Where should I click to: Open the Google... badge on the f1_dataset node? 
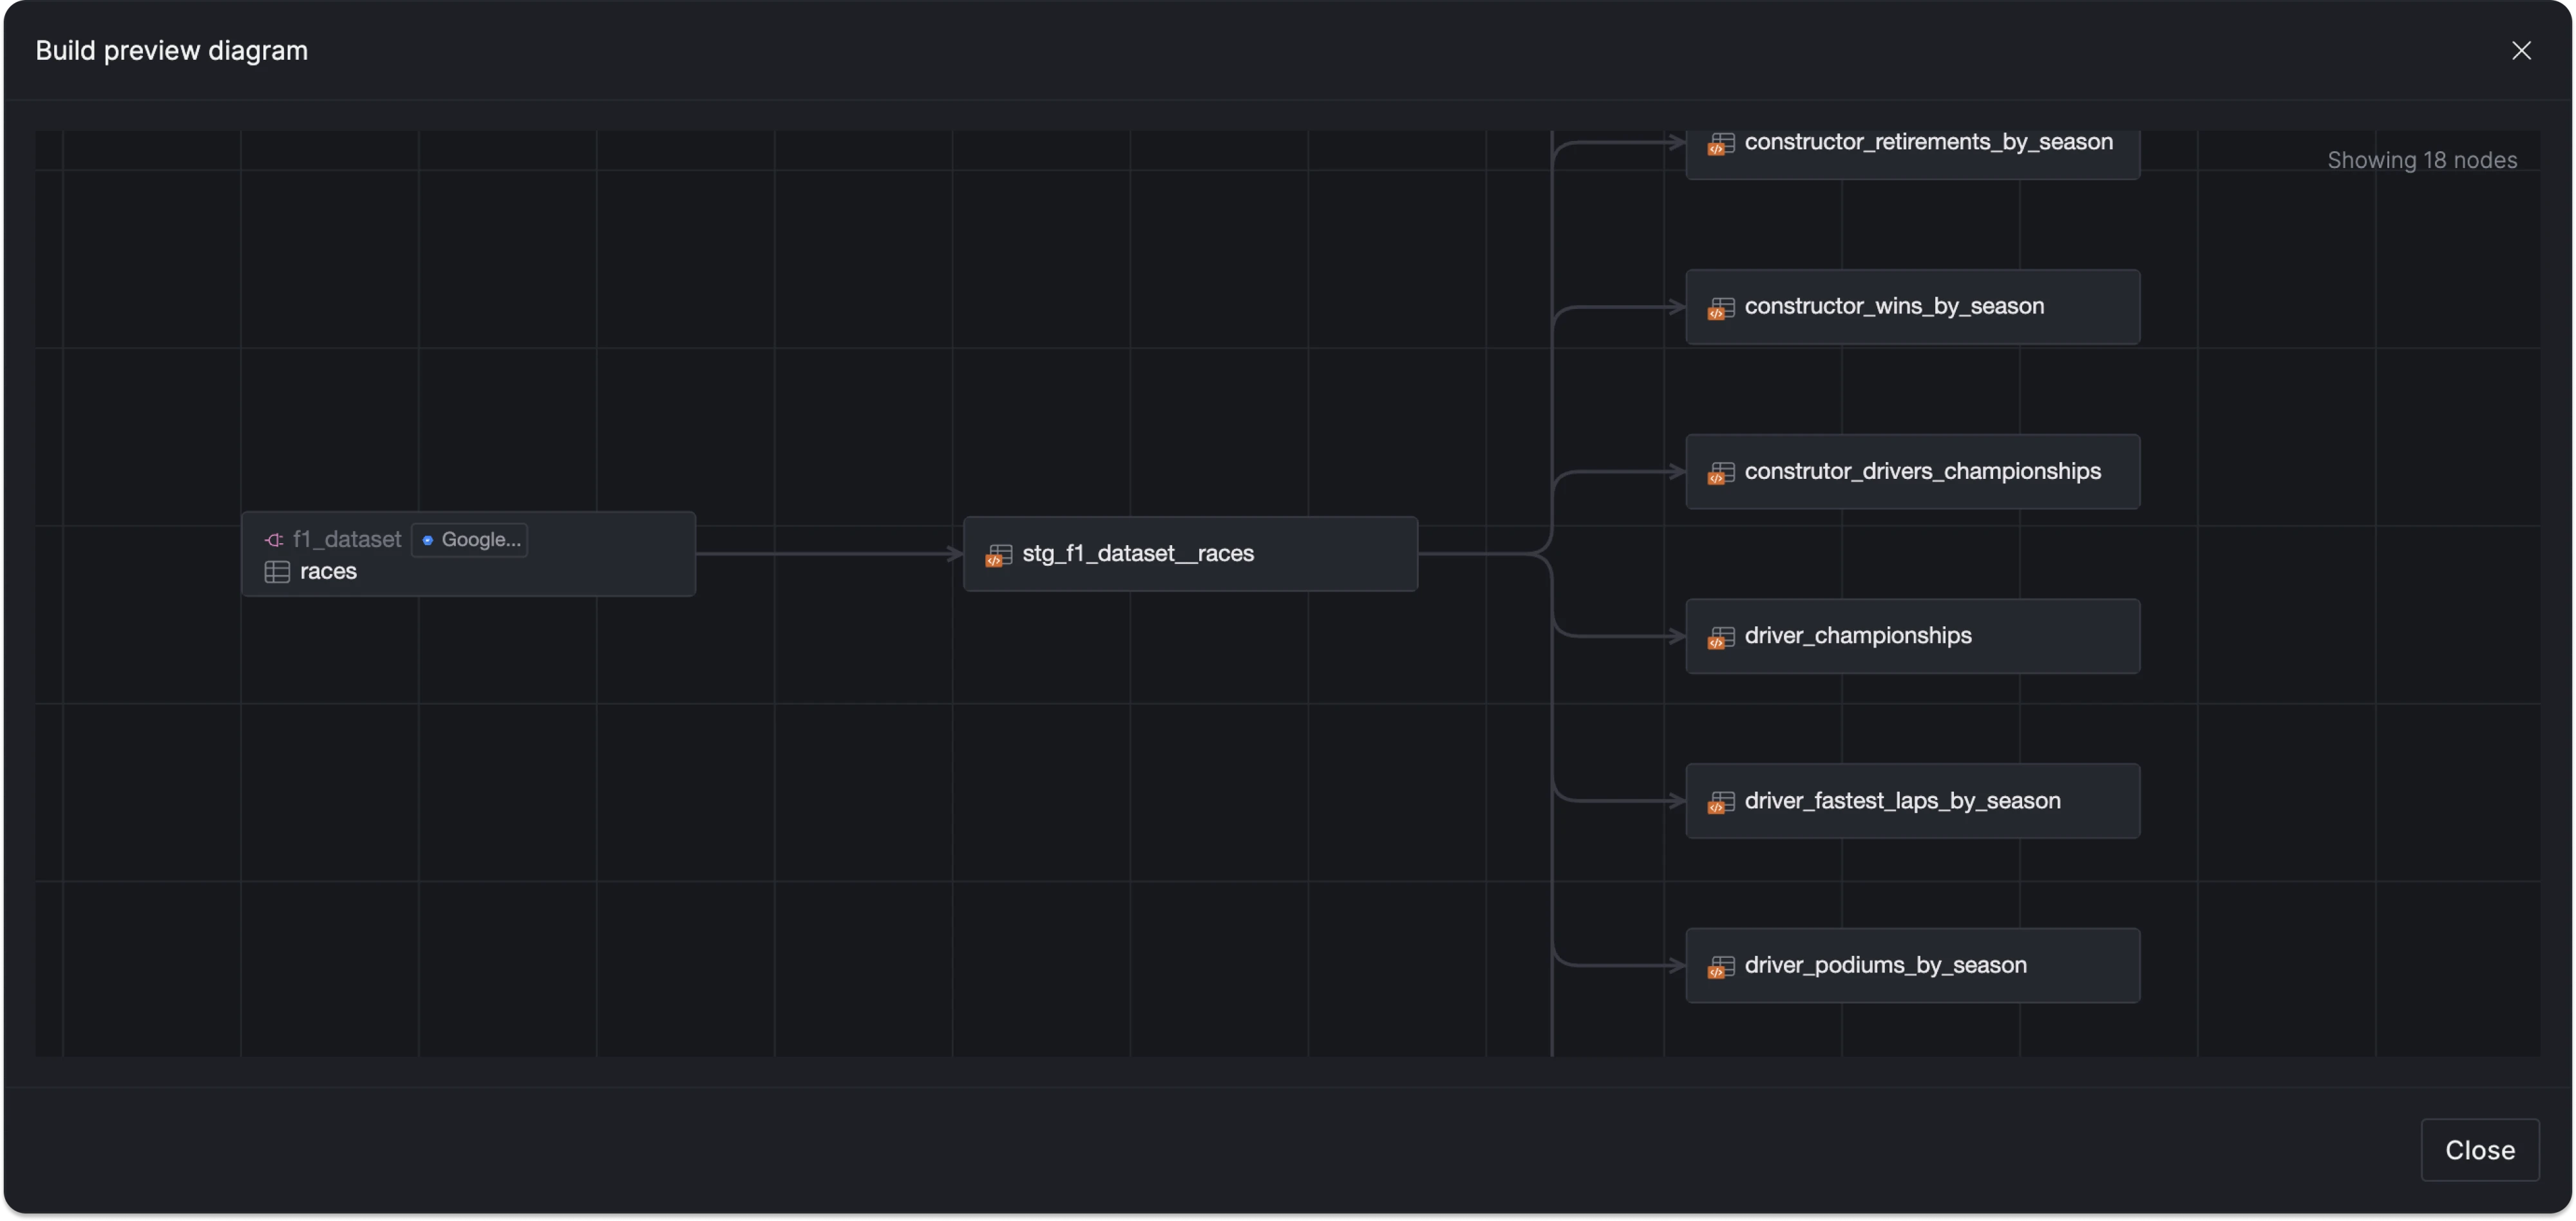(x=470, y=539)
